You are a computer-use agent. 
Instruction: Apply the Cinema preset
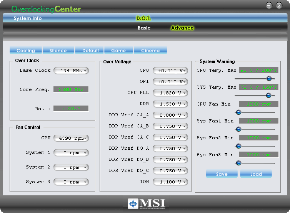150,50
